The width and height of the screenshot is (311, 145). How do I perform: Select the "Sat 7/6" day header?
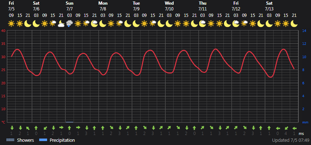coord(36,6)
